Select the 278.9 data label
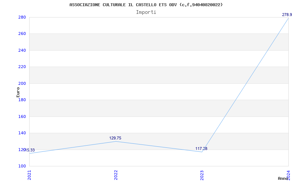The image size is (292, 182). pos(287,15)
